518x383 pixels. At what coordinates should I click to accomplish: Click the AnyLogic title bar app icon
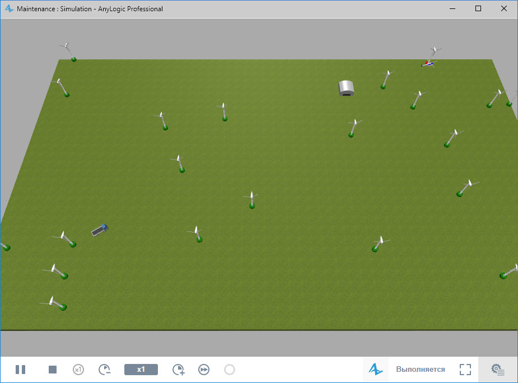9,8
